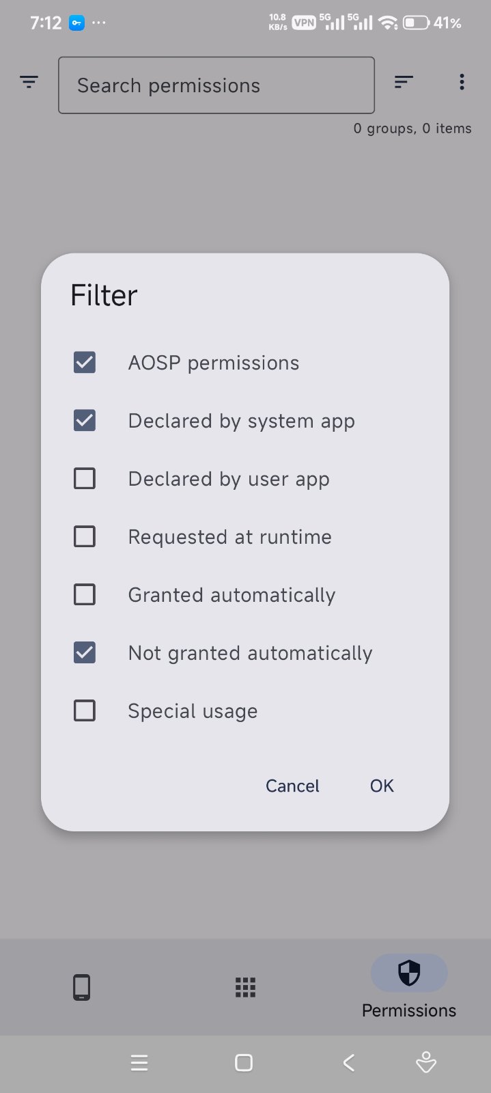This screenshot has width=491, height=1093.
Task: Tap the accessibility shortcut icon in the navigation bar
Action: pos(425,1063)
